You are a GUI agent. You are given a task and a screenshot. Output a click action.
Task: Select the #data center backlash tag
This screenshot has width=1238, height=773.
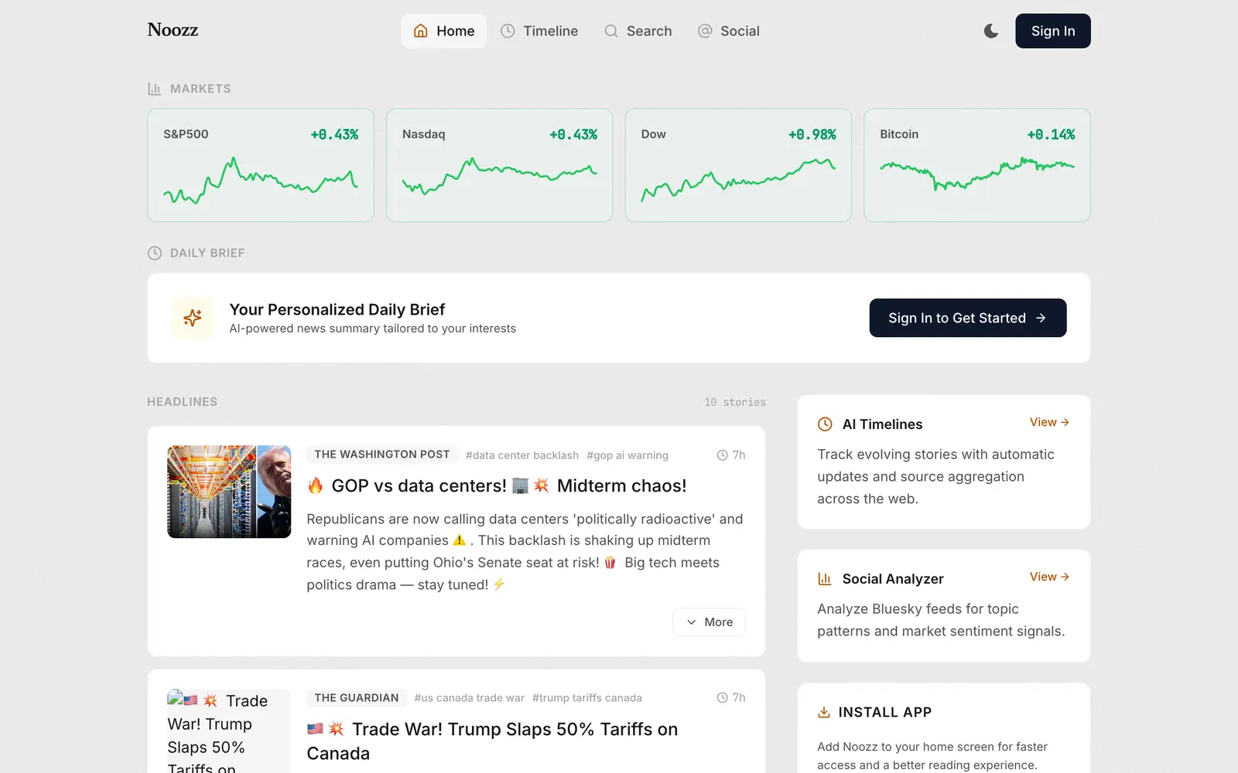pos(522,455)
